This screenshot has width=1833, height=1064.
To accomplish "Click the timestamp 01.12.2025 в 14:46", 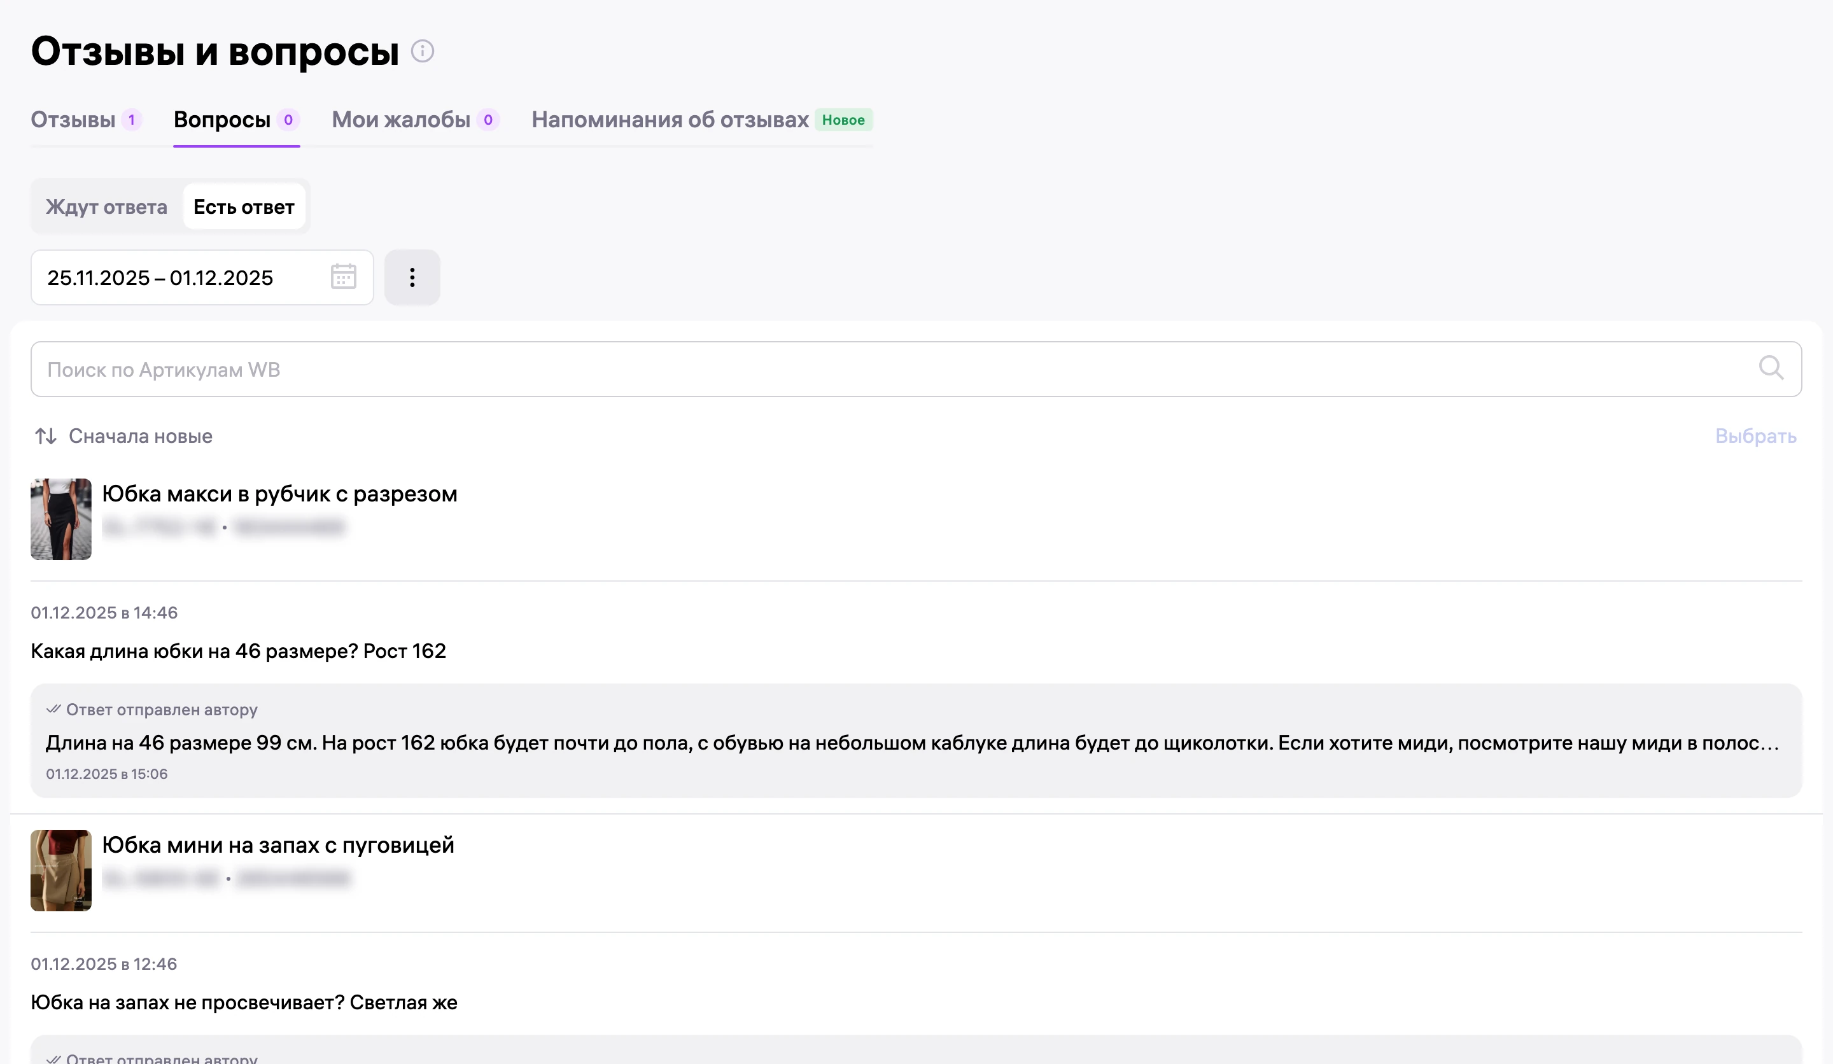I will coord(104,613).
